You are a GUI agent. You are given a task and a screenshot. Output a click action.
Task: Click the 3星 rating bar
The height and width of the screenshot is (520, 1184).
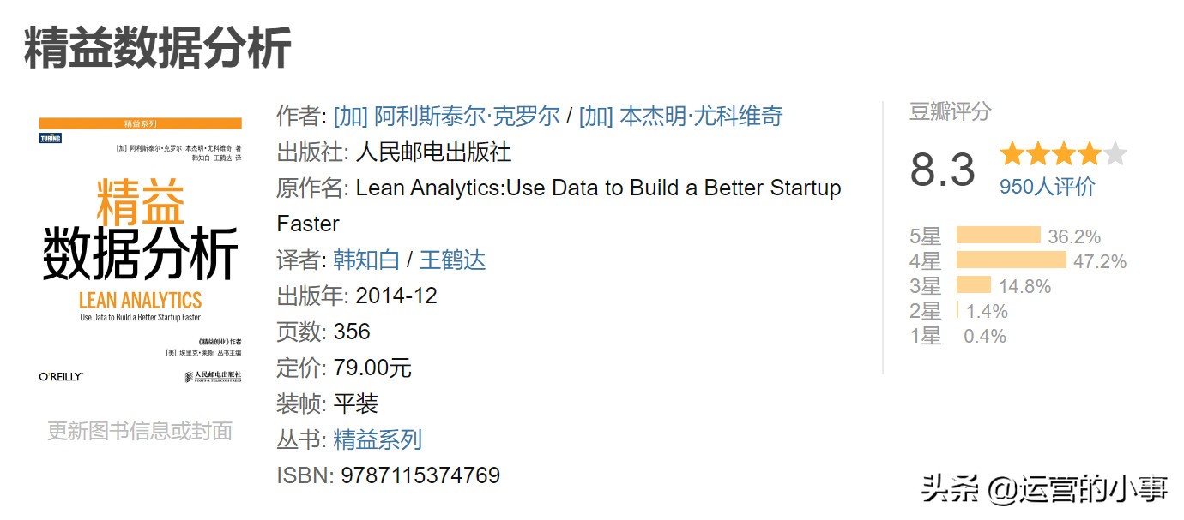tap(974, 285)
